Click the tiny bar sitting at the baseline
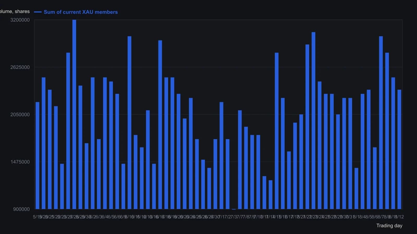Viewport: 417px width, 234px height. pyautogui.click(x=234, y=209)
